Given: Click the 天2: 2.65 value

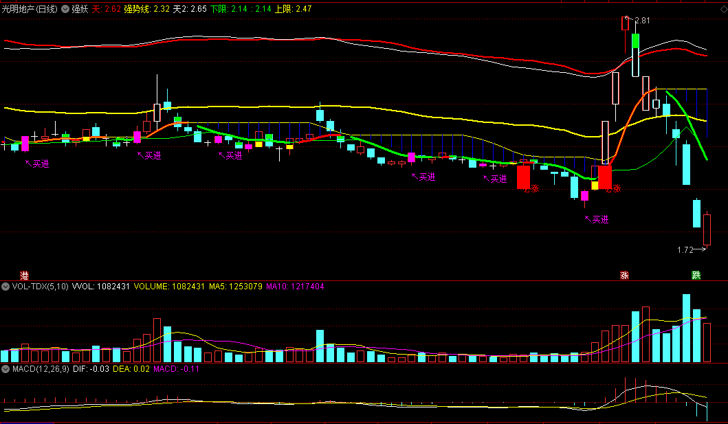Looking at the screenshot, I should [x=190, y=9].
